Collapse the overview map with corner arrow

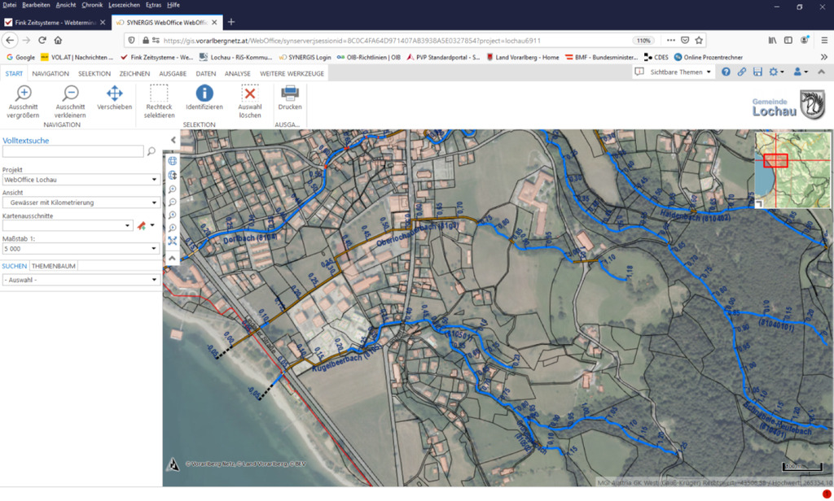point(759,204)
